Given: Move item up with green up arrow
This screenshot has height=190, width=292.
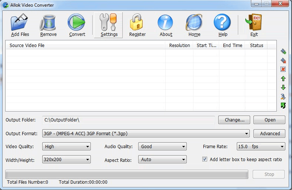Looking at the screenshot, I should point(283,79).
